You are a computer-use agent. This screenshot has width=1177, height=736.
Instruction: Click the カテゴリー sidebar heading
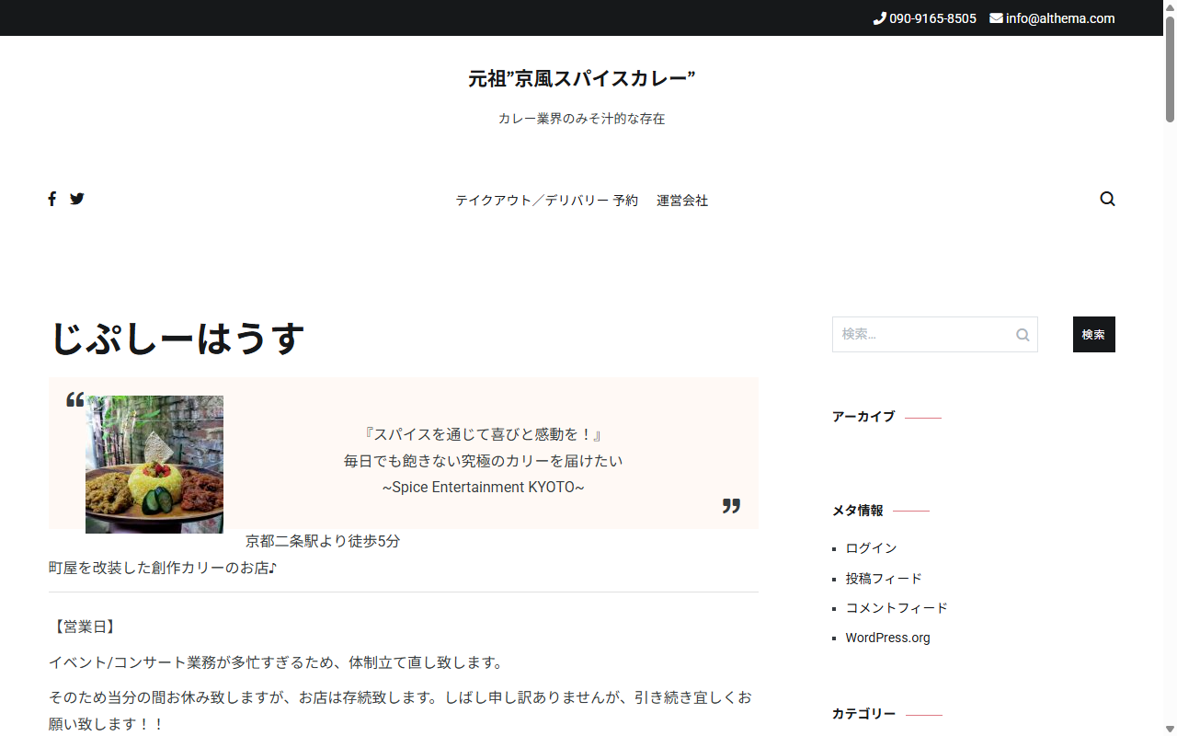(x=863, y=714)
